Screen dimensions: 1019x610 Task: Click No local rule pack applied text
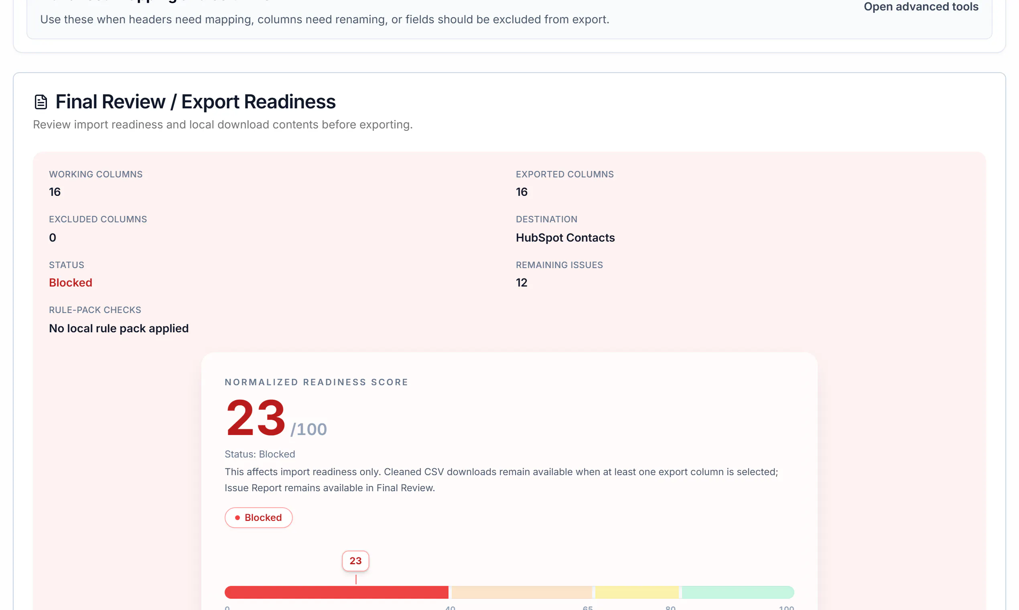point(119,328)
